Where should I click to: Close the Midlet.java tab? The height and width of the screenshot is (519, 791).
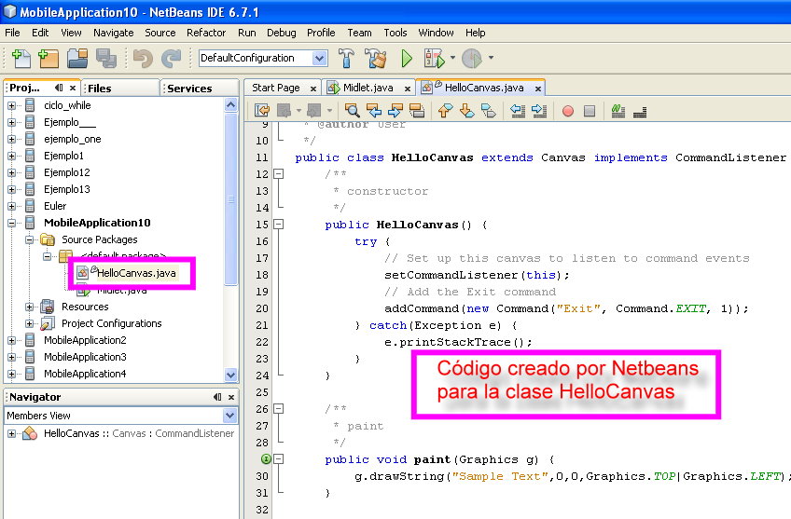[407, 89]
